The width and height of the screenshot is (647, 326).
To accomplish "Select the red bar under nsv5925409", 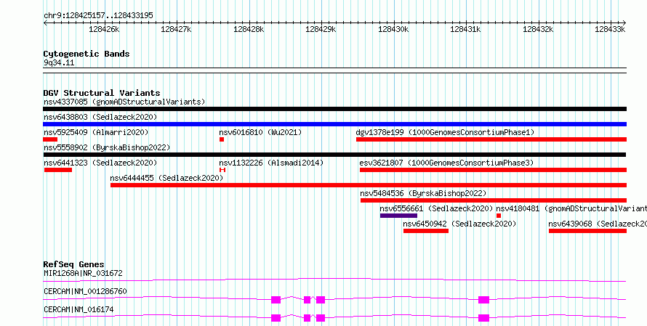I will 50,139.
